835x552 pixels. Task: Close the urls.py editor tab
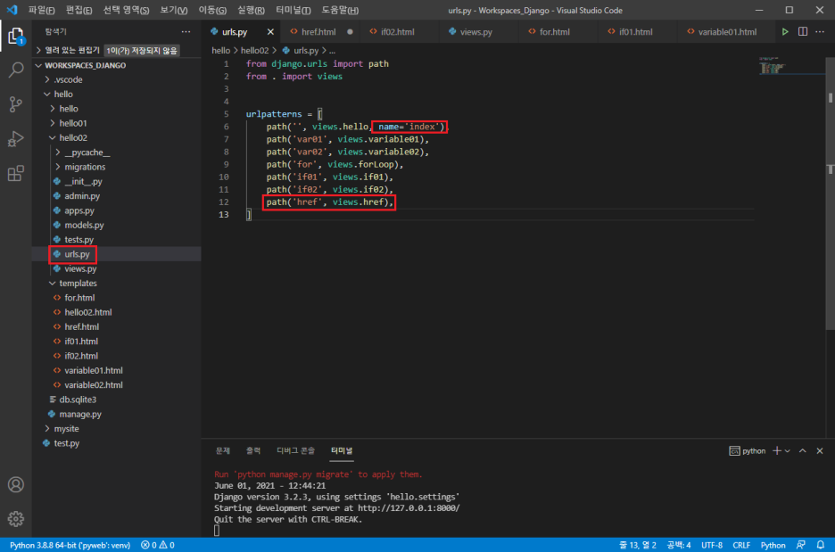(270, 32)
